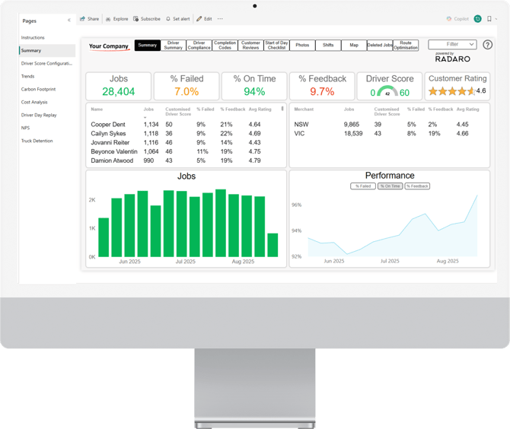Switch to the Photos tab

click(302, 45)
